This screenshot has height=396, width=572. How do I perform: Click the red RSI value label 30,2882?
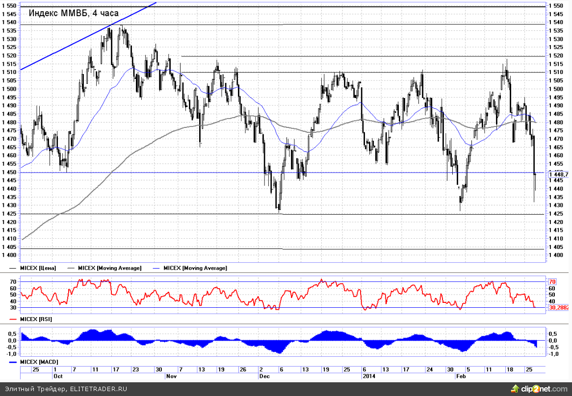pyautogui.click(x=558, y=307)
